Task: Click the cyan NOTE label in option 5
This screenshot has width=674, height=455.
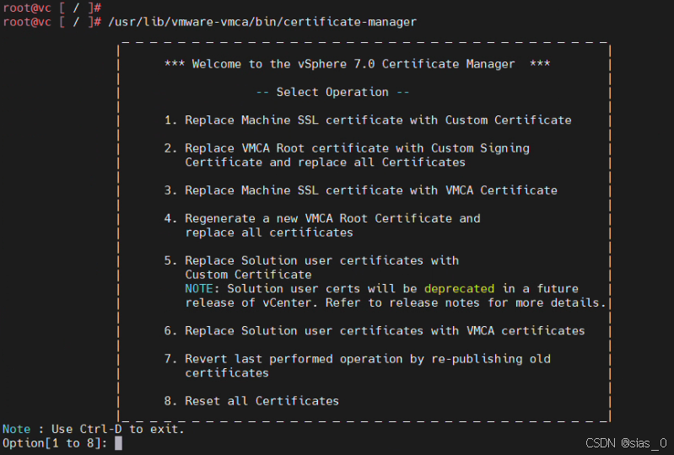Action: coord(199,288)
